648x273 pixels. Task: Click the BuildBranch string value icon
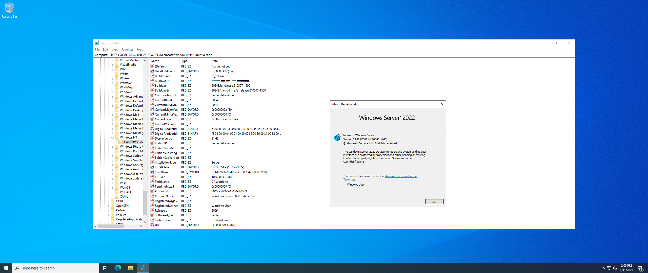pyautogui.click(x=152, y=76)
